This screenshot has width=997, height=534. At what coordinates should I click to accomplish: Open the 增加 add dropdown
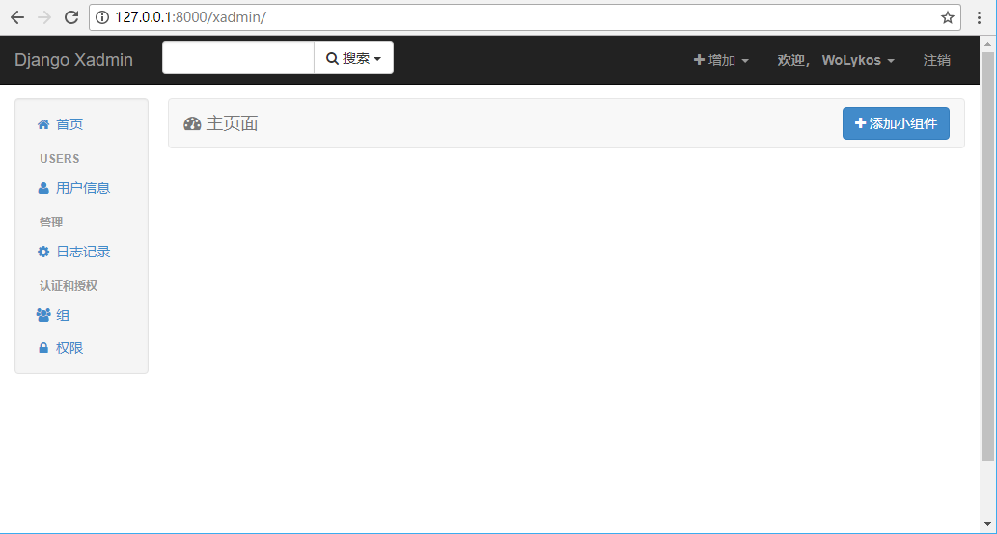click(720, 60)
